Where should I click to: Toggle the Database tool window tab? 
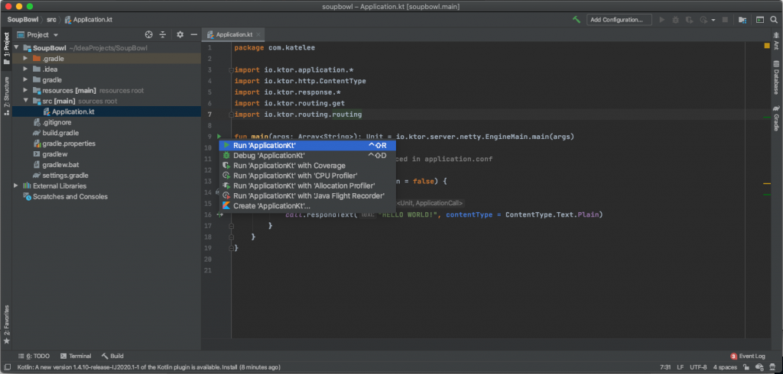pos(777,77)
